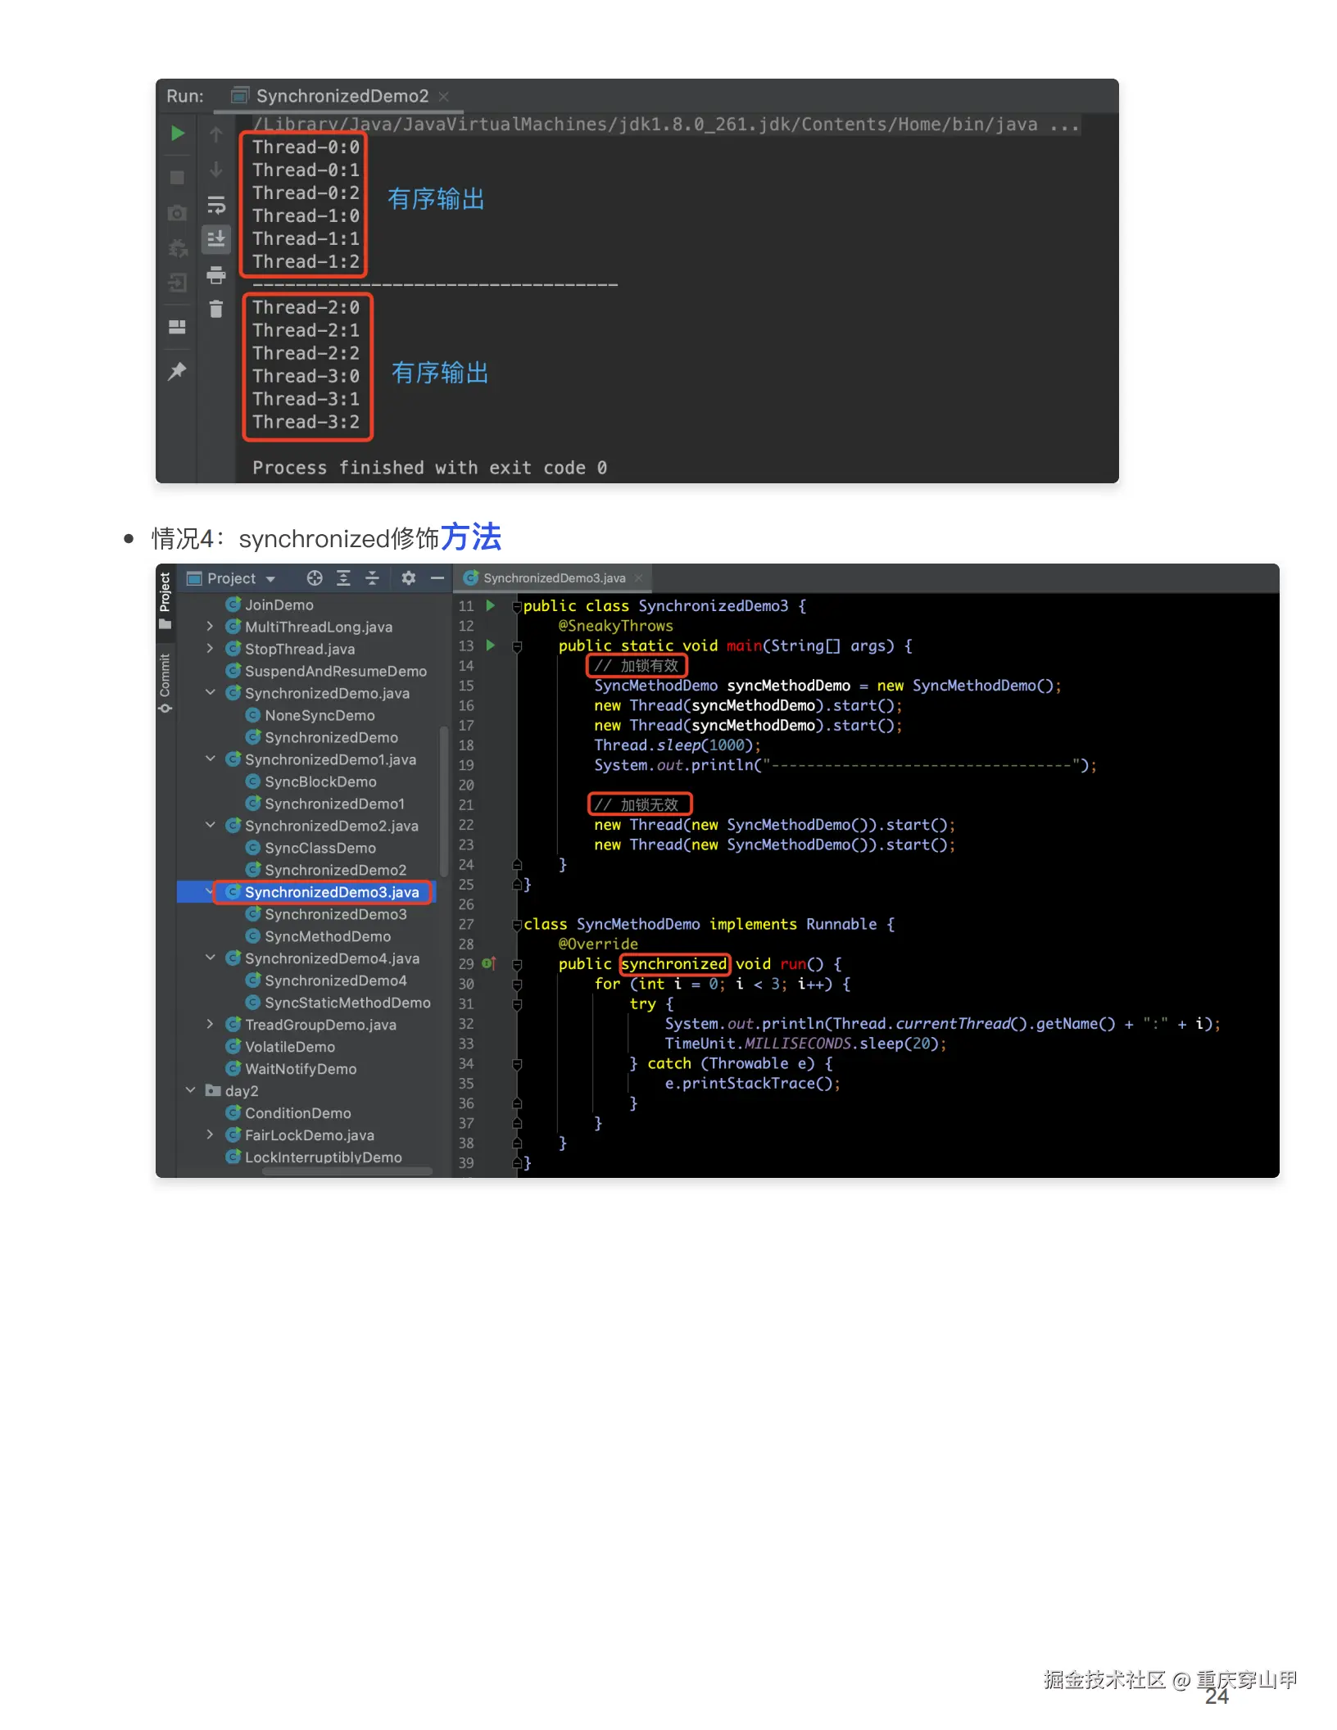Select SyncClassDemo class
Viewport: 1337px width, 1730px height.
320,848
